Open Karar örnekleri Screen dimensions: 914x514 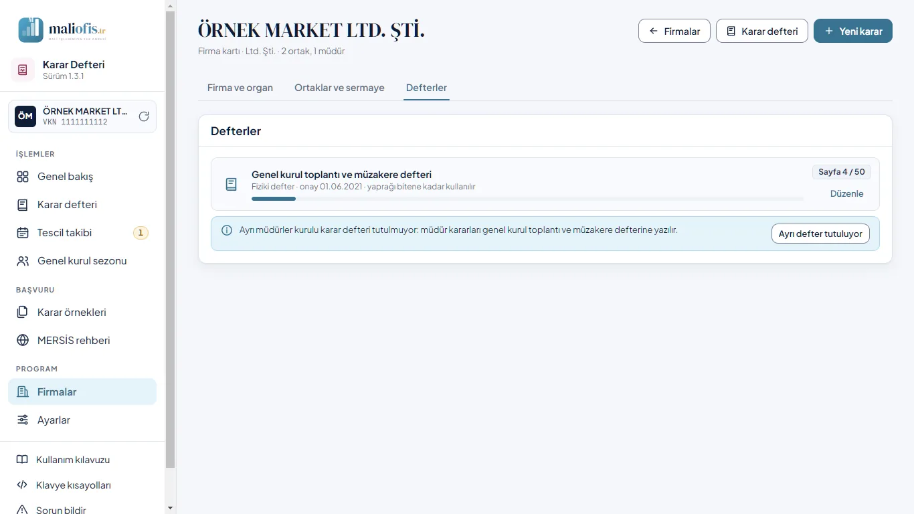click(x=82, y=313)
